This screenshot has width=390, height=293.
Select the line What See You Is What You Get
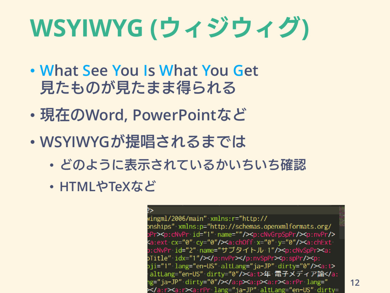(149, 71)
